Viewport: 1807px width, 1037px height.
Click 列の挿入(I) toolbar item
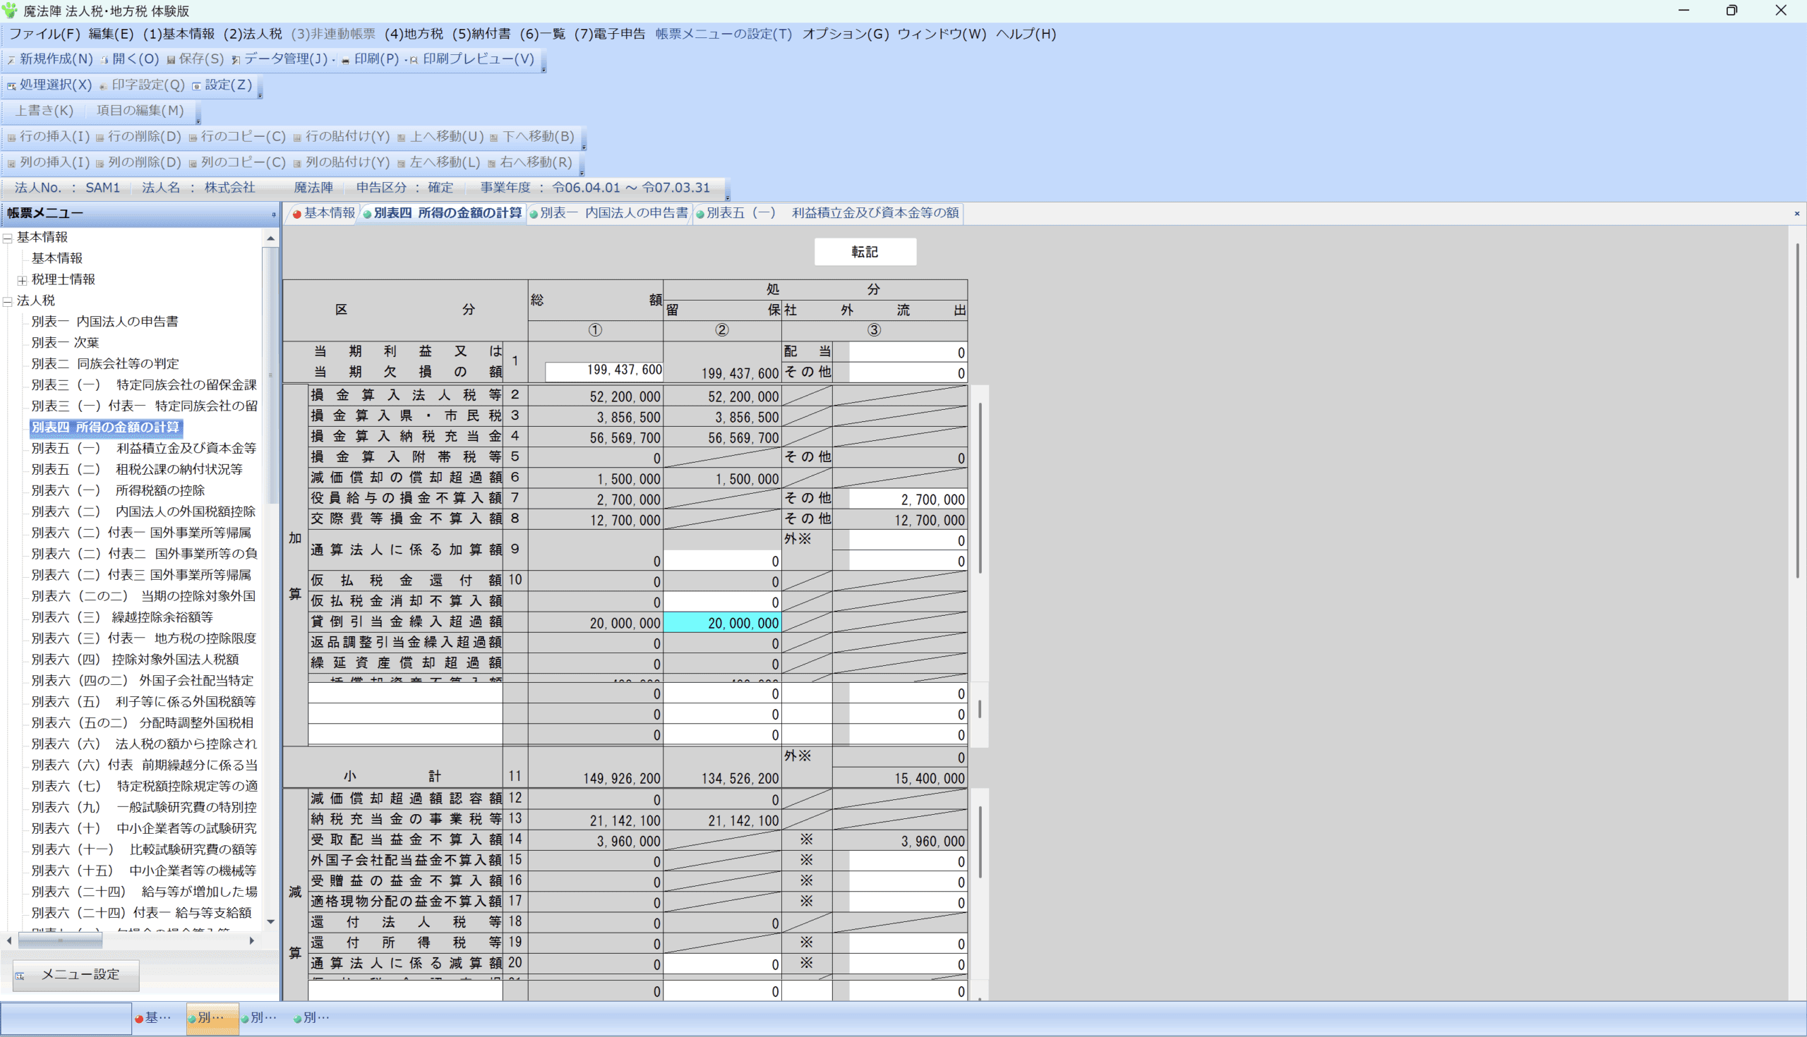click(x=49, y=162)
